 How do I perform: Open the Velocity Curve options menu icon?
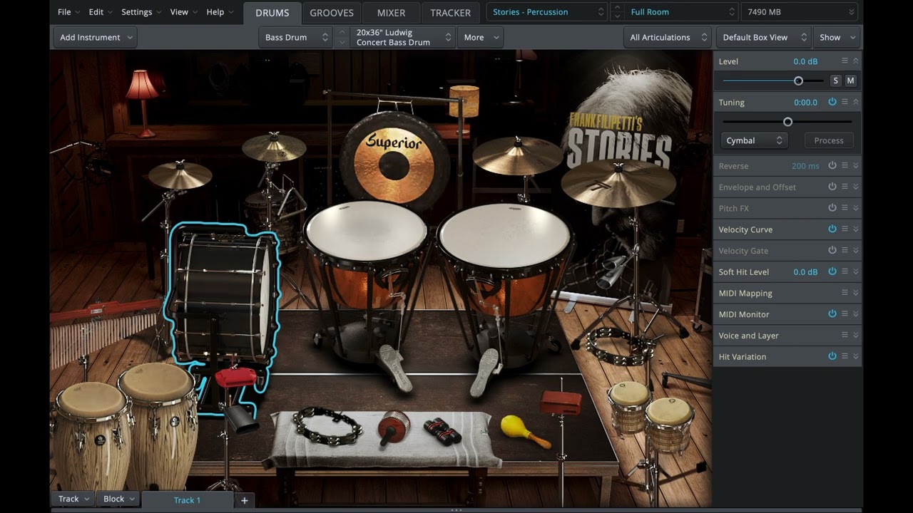coord(845,229)
